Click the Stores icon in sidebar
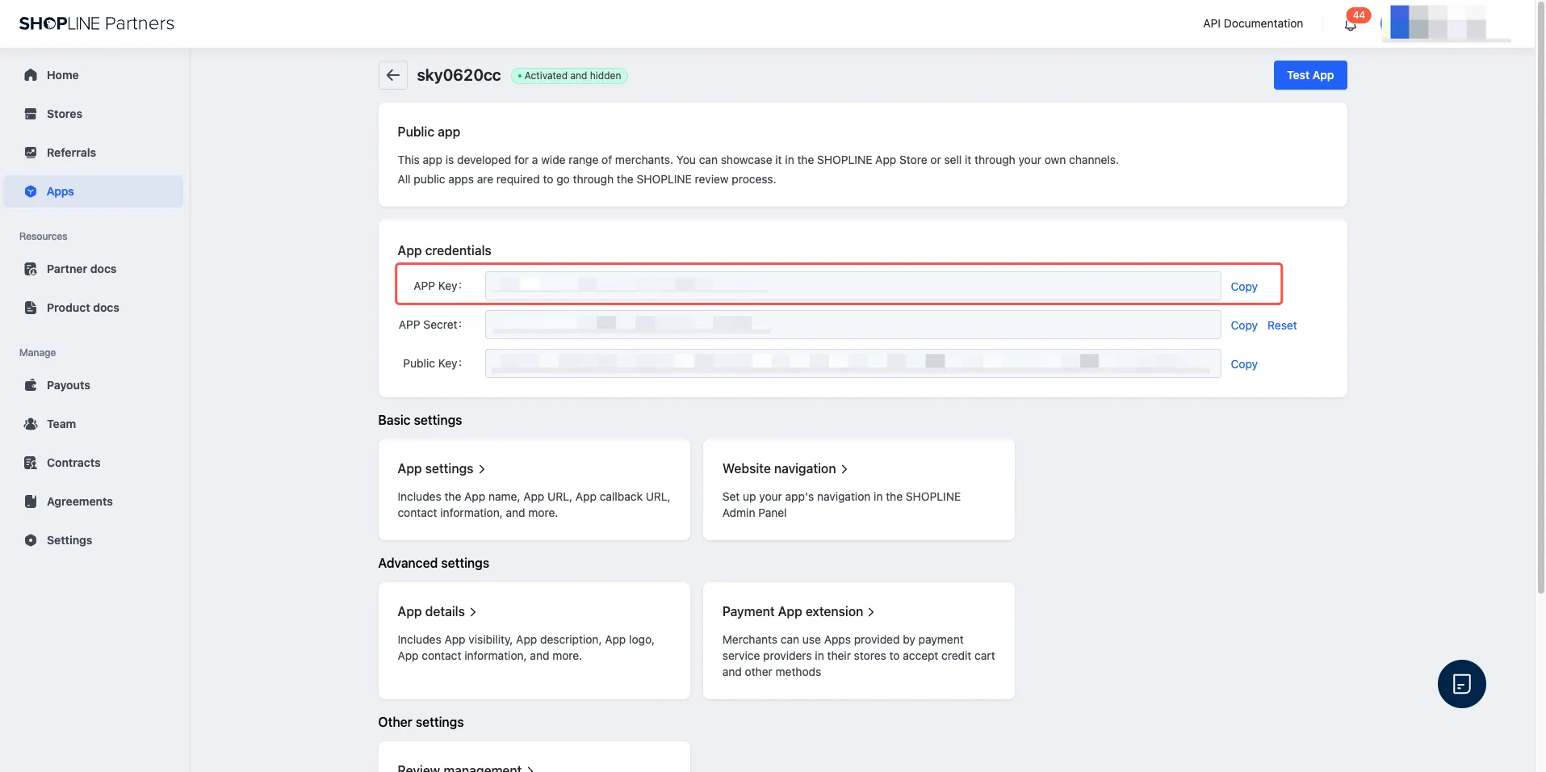Screen dimensions: 1546x772 (x=31, y=114)
